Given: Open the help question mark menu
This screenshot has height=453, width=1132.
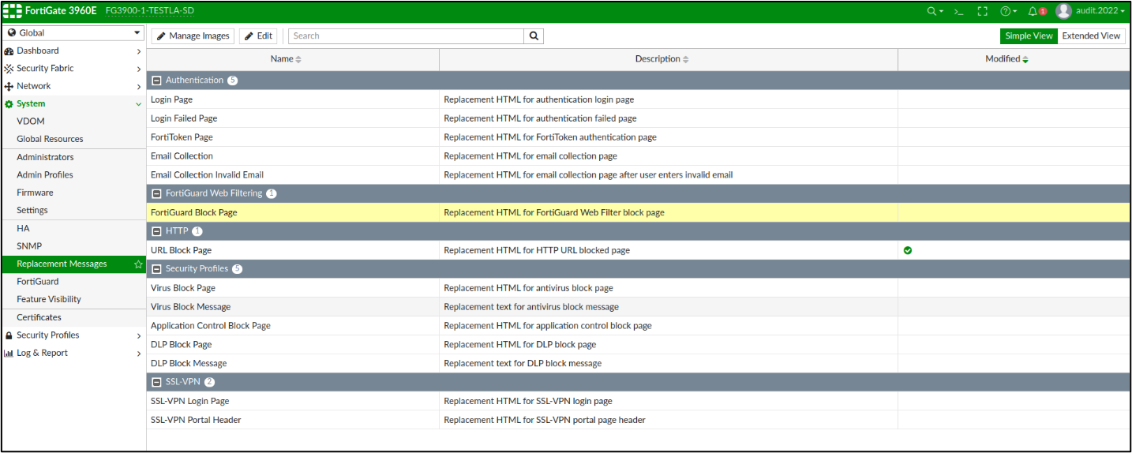Looking at the screenshot, I should (x=1008, y=11).
